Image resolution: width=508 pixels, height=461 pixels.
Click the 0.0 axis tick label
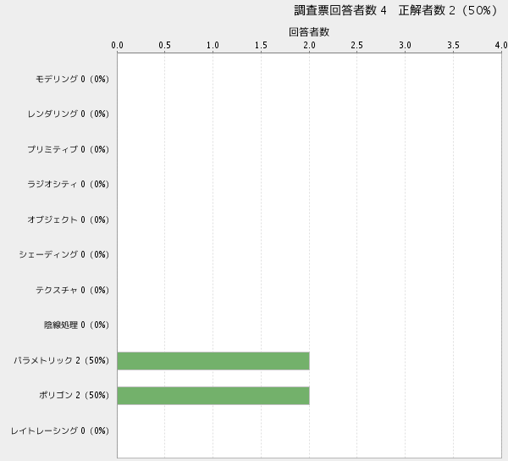(118, 45)
